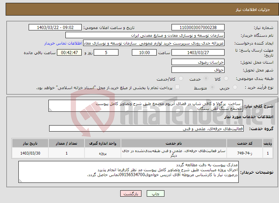
Task: Open اطلاعات تماس خریدار link
Action: coord(63,43)
